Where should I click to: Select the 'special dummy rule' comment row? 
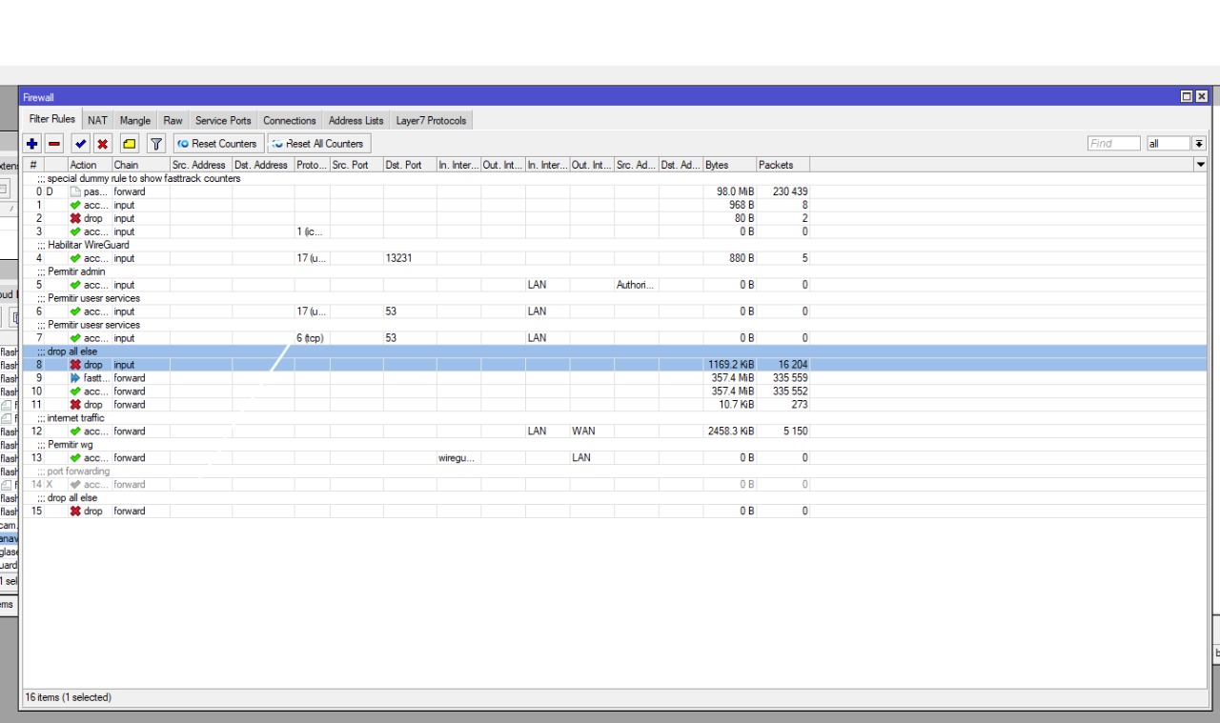pyautogui.click(x=615, y=178)
